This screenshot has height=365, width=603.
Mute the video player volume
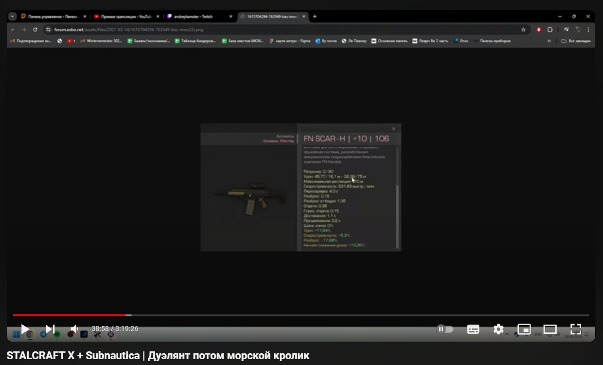point(74,329)
